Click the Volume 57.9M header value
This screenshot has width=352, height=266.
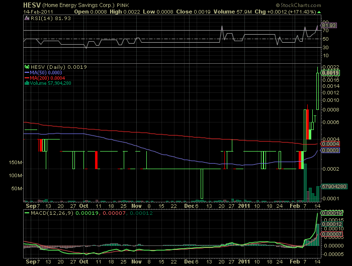[232, 12]
